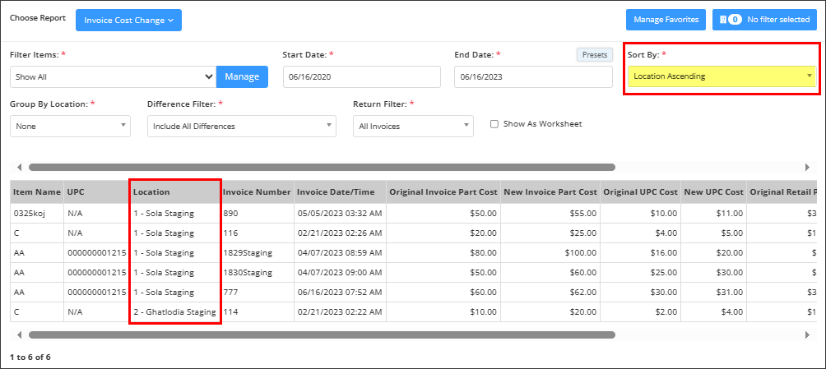Click the Manage button next to Filter Items

tap(243, 77)
